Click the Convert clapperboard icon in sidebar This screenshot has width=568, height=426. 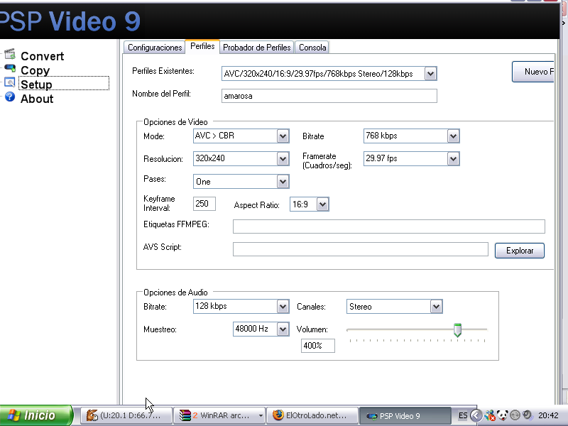(x=9, y=55)
